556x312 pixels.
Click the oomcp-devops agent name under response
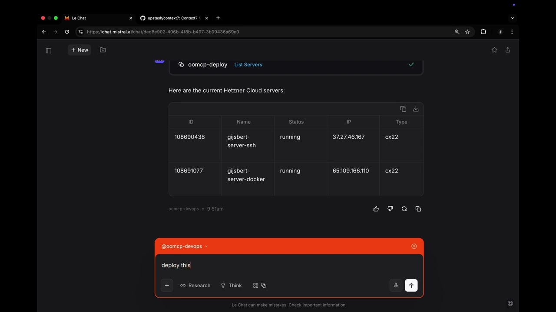(184, 209)
